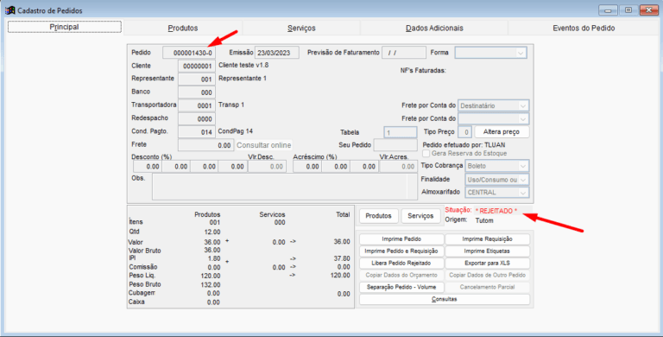The image size is (663, 337).
Task: Click the Frete value field
Action: tap(205, 145)
